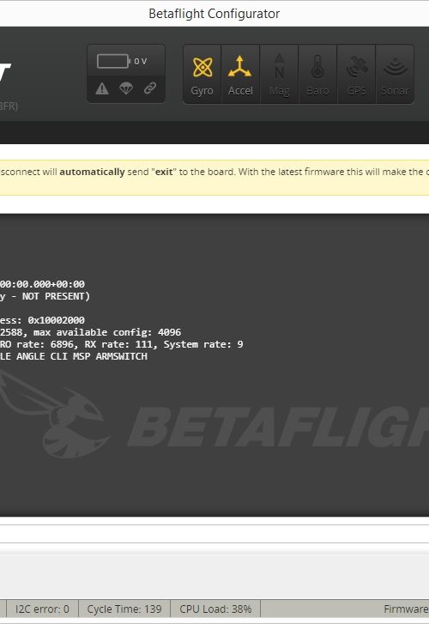This screenshot has height=624, width=429.
Task: Click the Betaflight Configurator title bar
Action: pyautogui.click(x=214, y=14)
